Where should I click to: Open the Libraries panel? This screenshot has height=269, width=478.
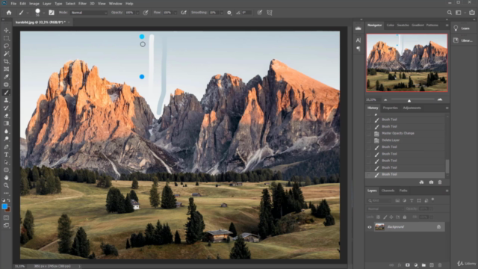pos(462,40)
